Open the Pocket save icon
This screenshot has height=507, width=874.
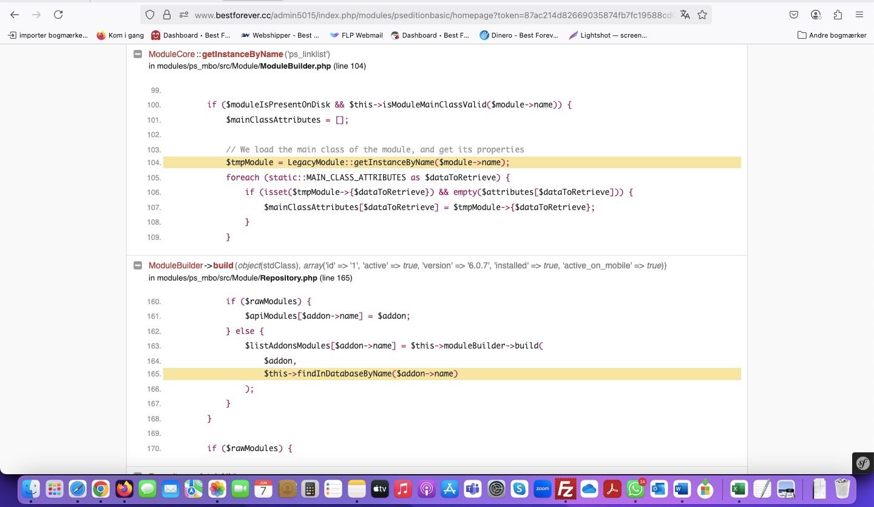tap(794, 15)
